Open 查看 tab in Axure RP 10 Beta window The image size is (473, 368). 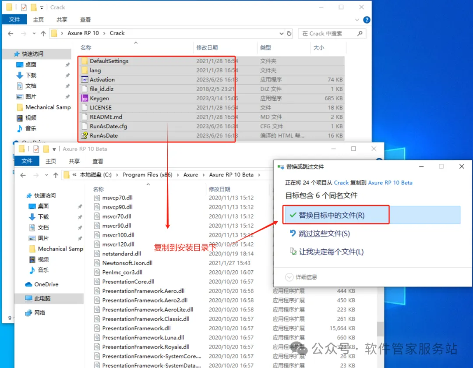tap(98, 161)
